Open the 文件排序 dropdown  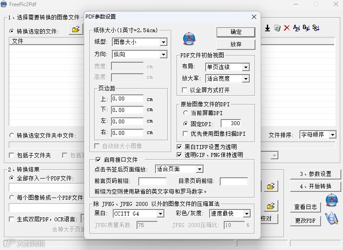click(332, 135)
